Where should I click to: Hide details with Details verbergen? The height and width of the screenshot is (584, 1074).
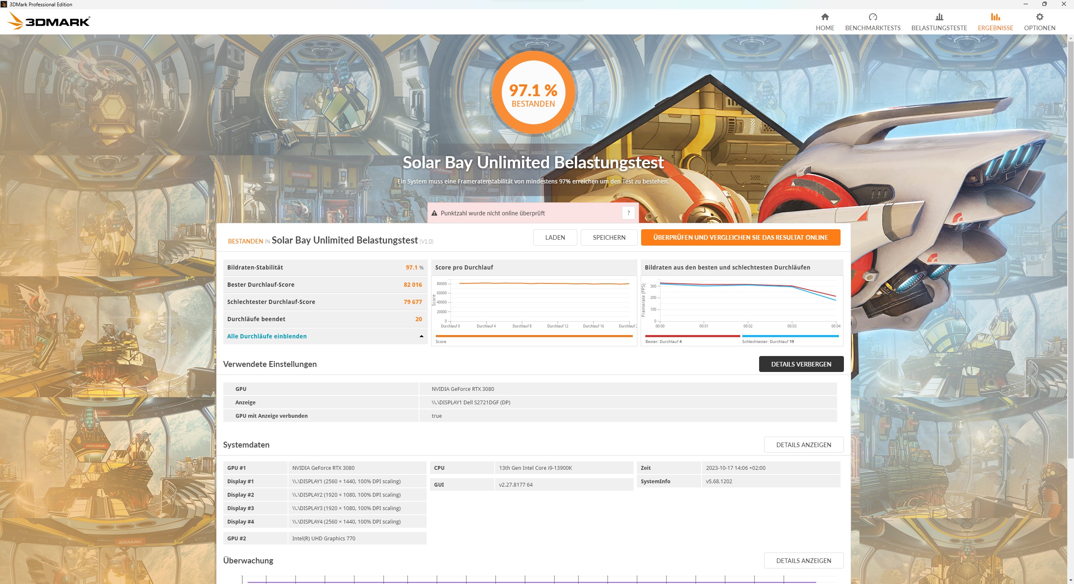801,364
